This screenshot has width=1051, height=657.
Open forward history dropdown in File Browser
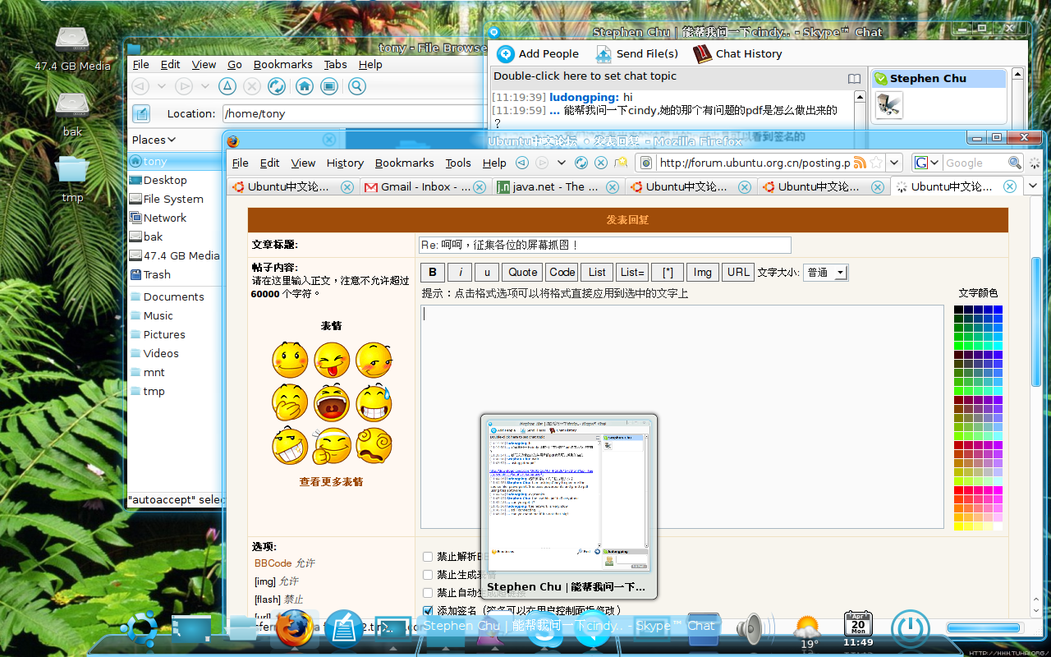point(204,85)
